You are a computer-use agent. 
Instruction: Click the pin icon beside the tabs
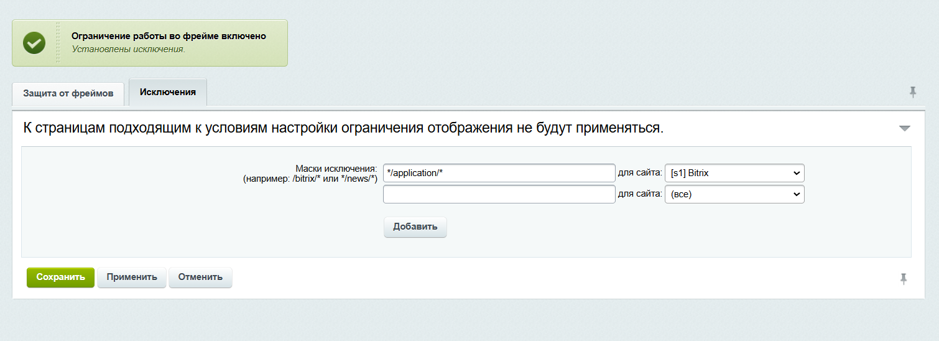click(912, 93)
